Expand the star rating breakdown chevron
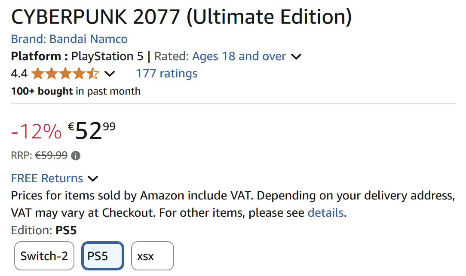This screenshot has width=466, height=276. (110, 74)
